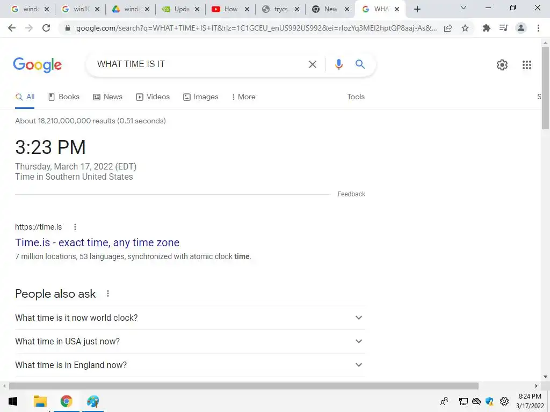Expand "What time in USA just now?"
This screenshot has height=412, width=550.
point(190,341)
